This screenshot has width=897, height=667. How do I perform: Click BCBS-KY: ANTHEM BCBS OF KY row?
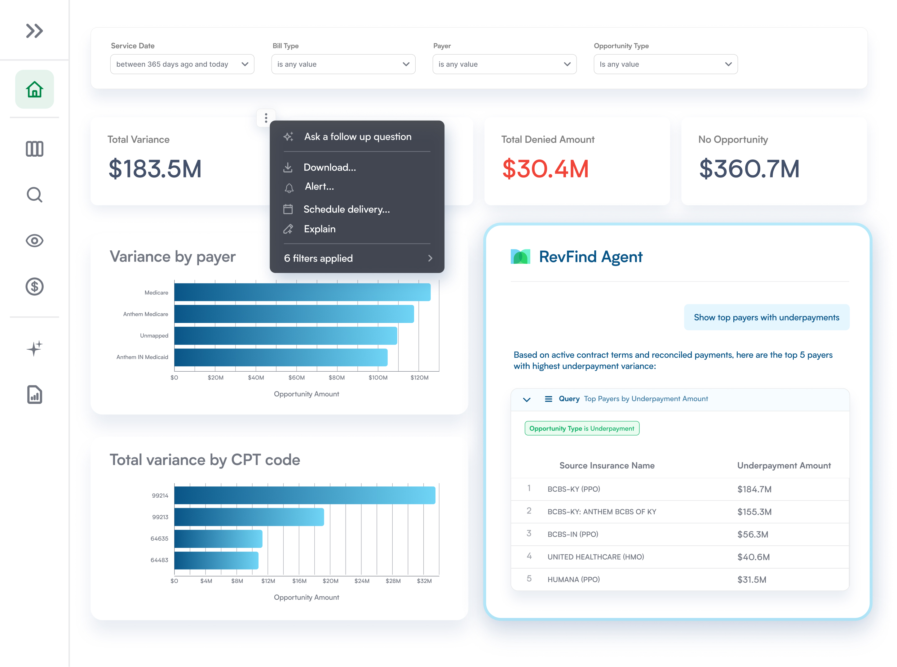[680, 512]
